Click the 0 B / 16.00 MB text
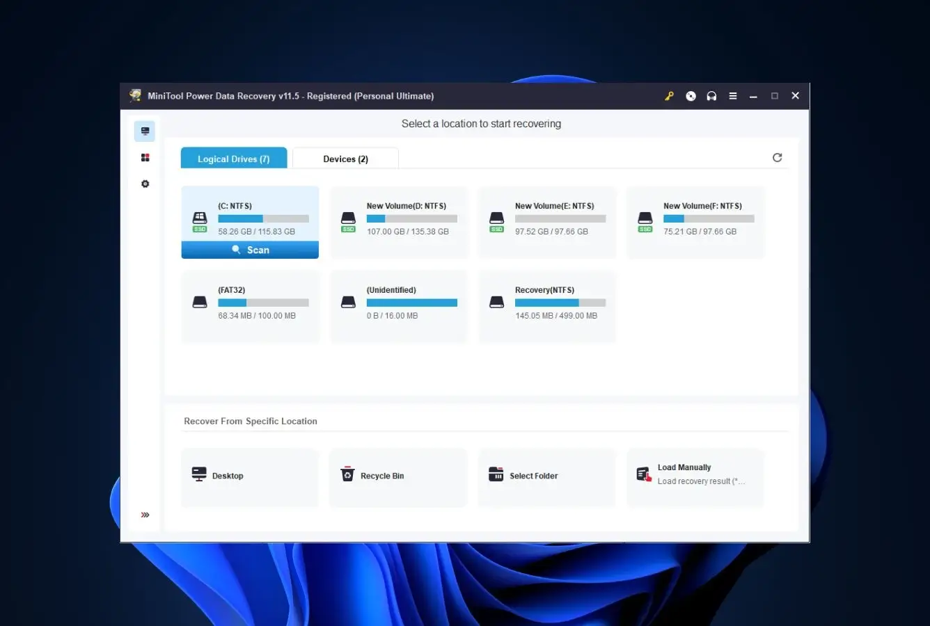The image size is (930, 626). 392,316
